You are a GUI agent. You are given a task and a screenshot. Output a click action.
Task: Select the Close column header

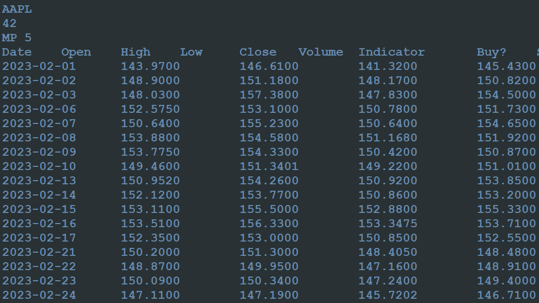coord(258,52)
